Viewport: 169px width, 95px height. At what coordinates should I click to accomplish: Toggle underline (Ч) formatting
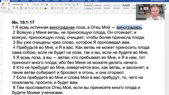pos(21,8)
